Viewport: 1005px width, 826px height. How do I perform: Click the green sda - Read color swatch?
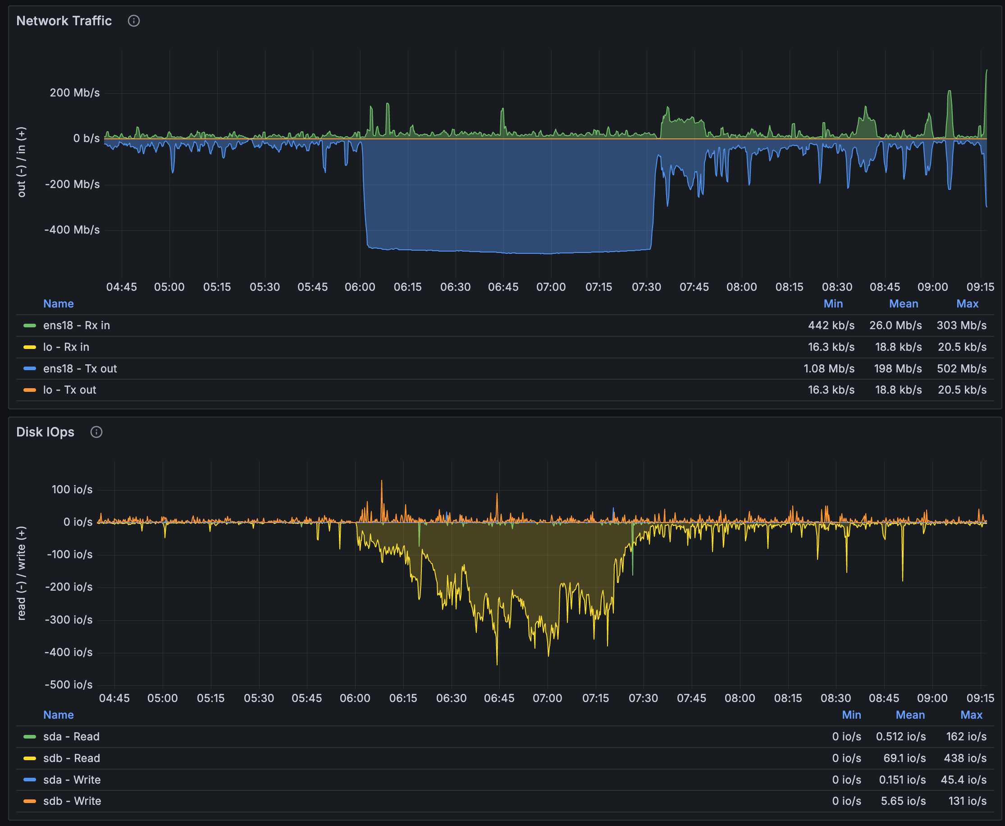pyautogui.click(x=29, y=737)
